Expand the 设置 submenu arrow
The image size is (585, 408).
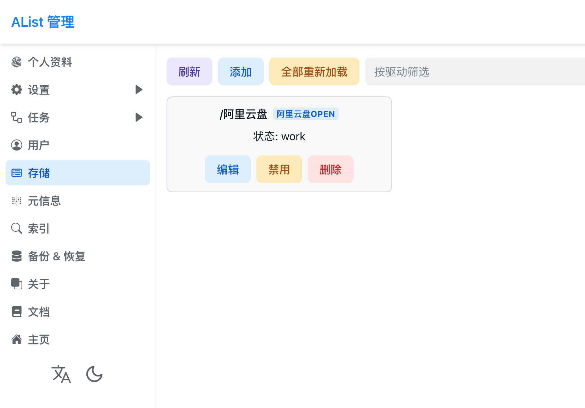139,90
